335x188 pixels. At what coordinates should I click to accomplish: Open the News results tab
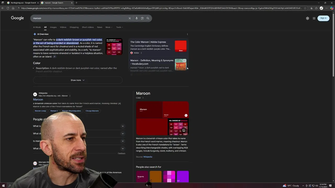99,27
